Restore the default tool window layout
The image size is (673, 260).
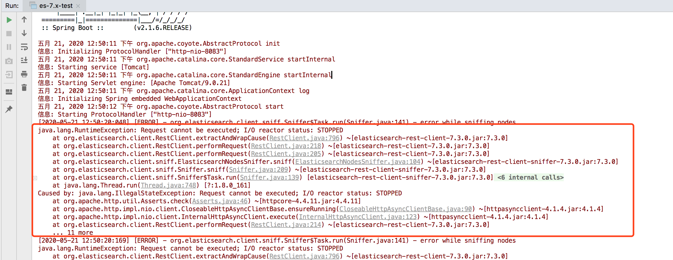9,92
